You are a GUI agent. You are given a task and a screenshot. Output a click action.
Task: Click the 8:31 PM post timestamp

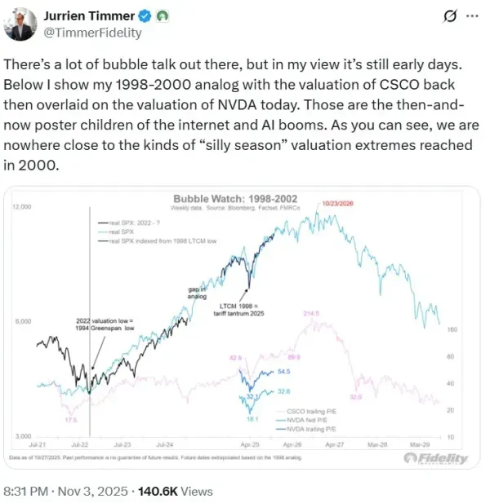[x=29, y=491]
